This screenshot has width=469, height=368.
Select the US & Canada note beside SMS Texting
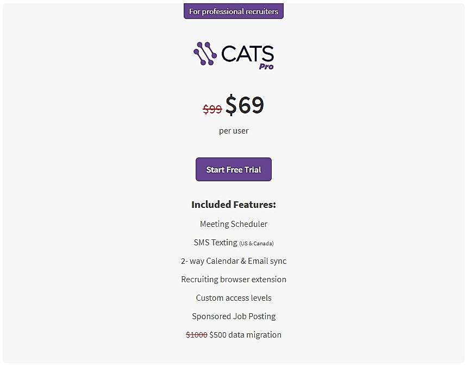256,244
